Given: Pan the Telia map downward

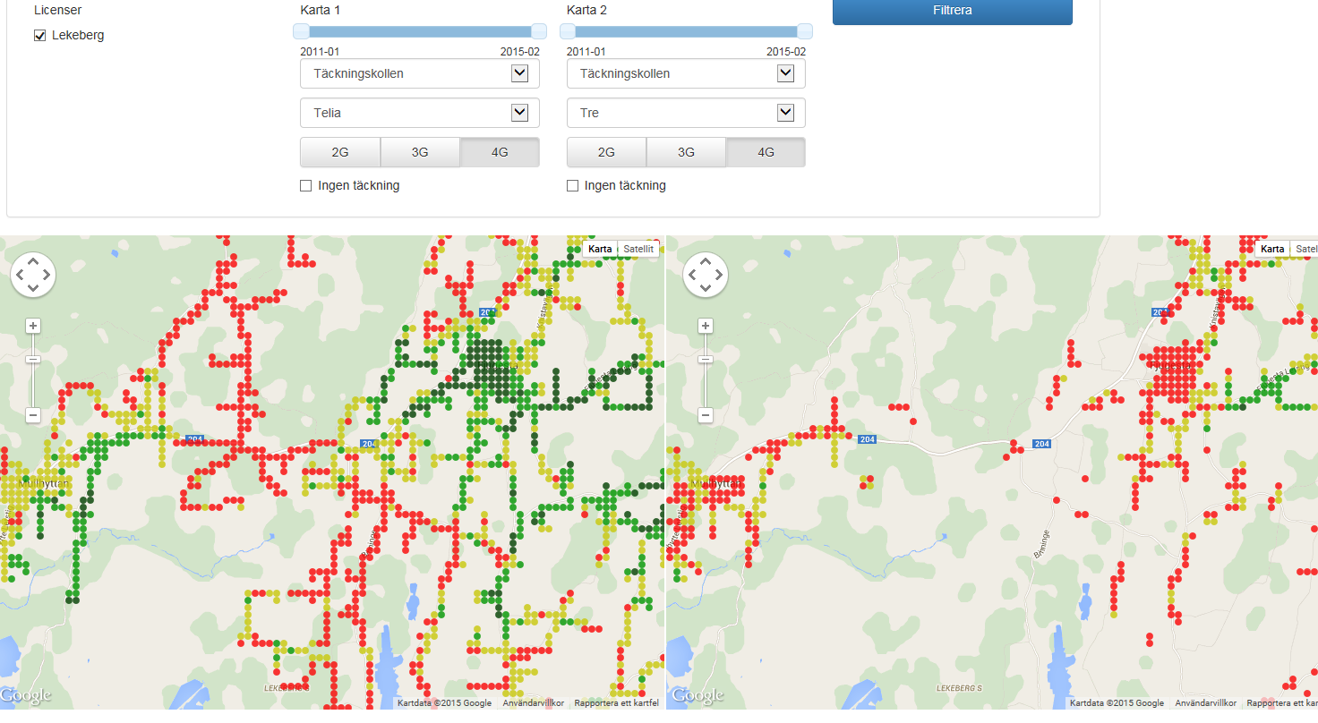Looking at the screenshot, I should 33,288.
